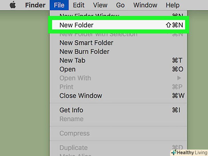
Task: Choose Open in the File menu
Action: click(x=67, y=69)
